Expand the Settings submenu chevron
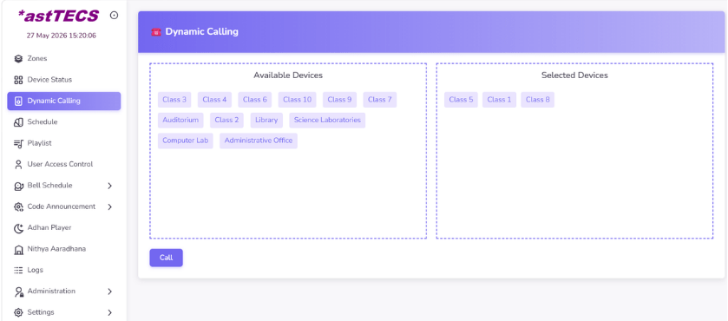The width and height of the screenshot is (728, 321). tap(109, 312)
